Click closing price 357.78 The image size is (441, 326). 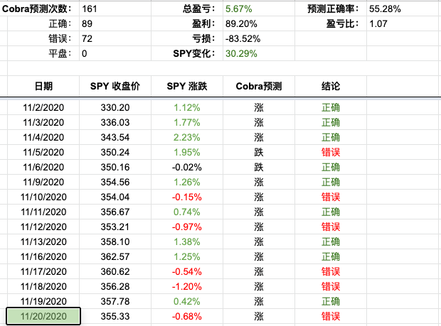(115, 301)
